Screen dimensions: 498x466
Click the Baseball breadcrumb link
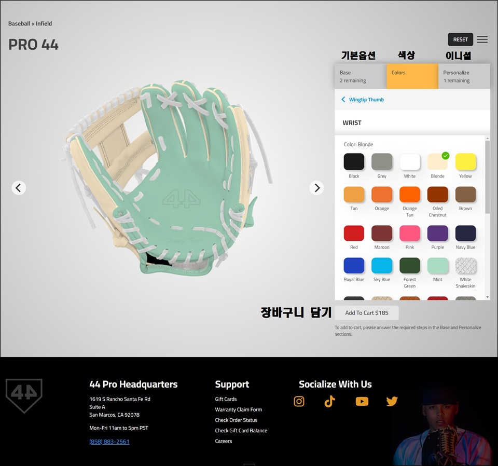point(19,23)
